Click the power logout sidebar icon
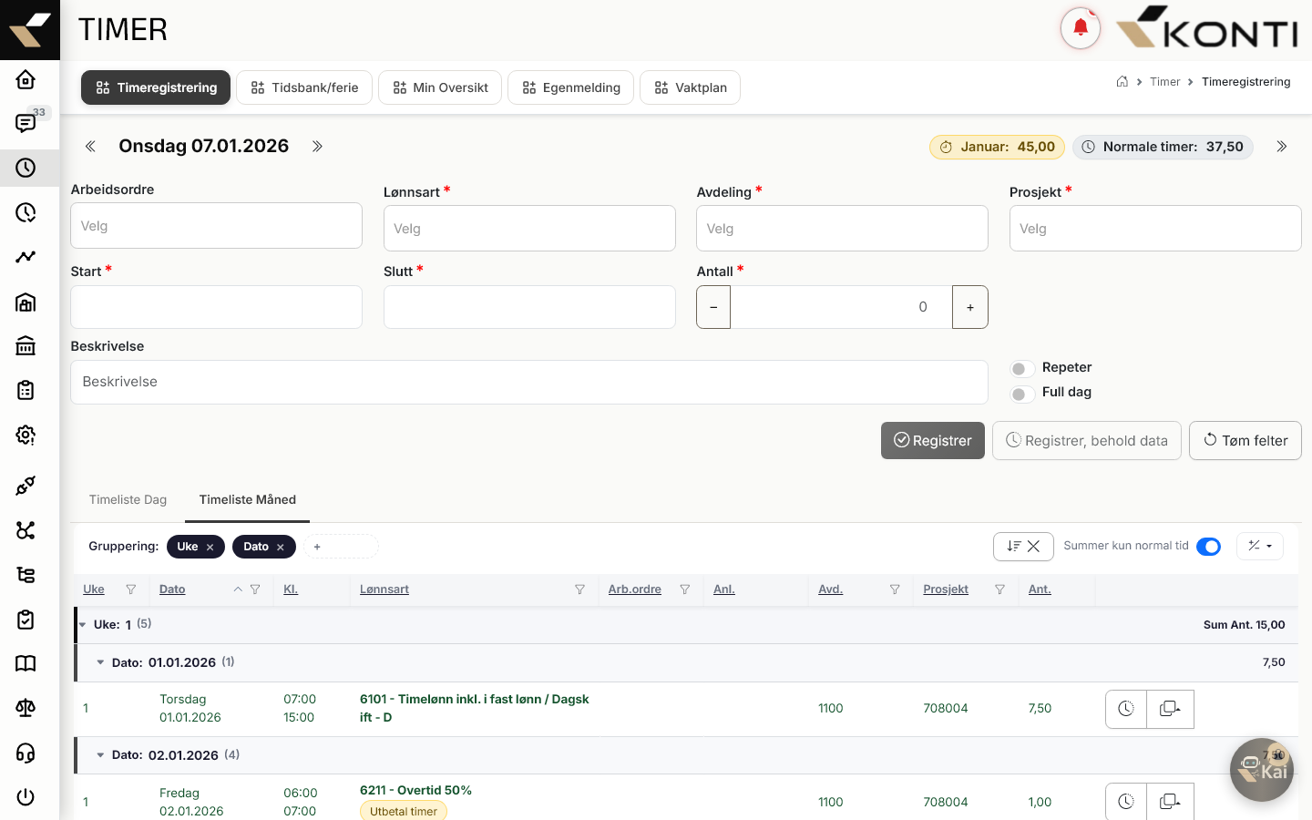 point(26,797)
